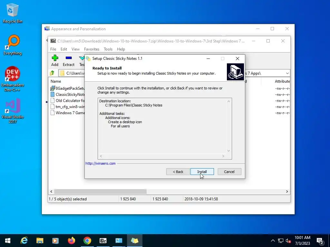Screen dimensions: 330x247
Task: Expand the 7-Zip address path dropdown
Action: point(287,73)
